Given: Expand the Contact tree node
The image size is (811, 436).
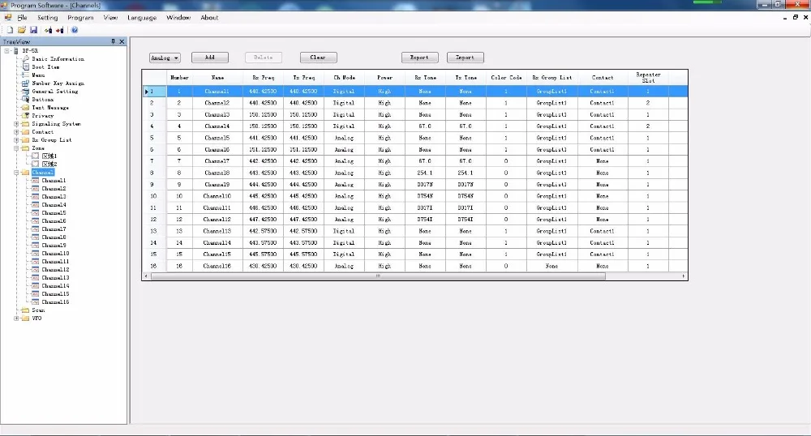Looking at the screenshot, I should click(x=16, y=132).
